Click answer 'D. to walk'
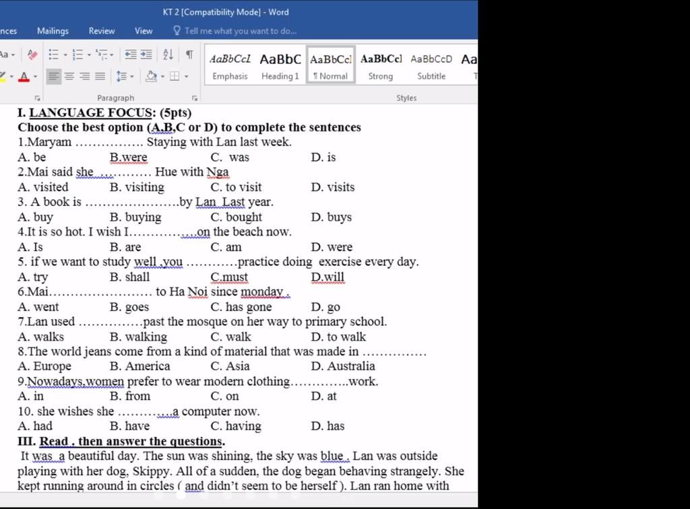Viewport: 690px width, 509px height. coord(338,337)
